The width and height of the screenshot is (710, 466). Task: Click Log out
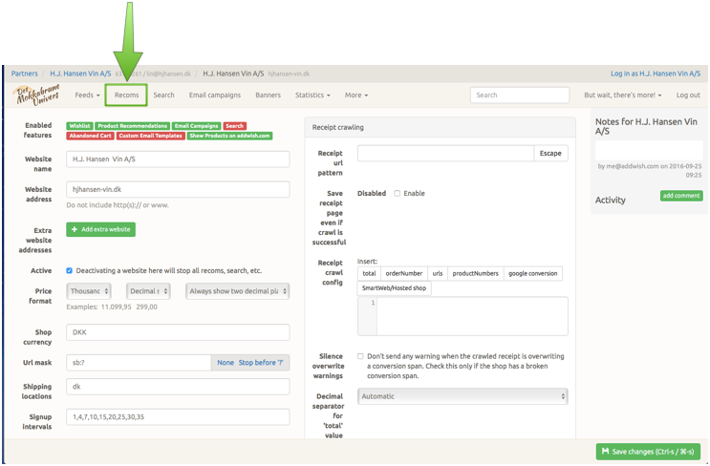tap(688, 95)
